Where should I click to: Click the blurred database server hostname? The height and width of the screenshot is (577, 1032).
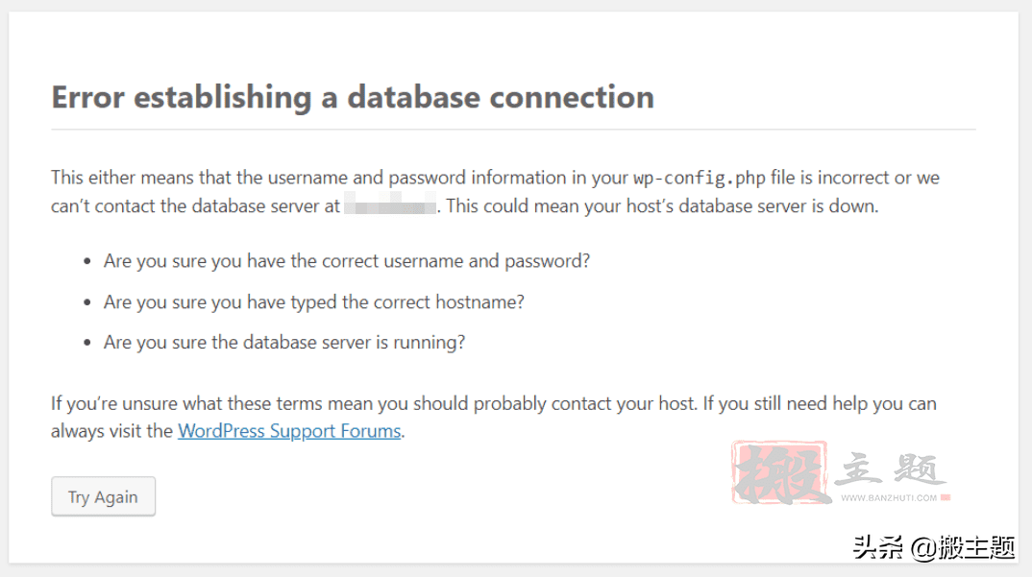pyautogui.click(x=389, y=203)
